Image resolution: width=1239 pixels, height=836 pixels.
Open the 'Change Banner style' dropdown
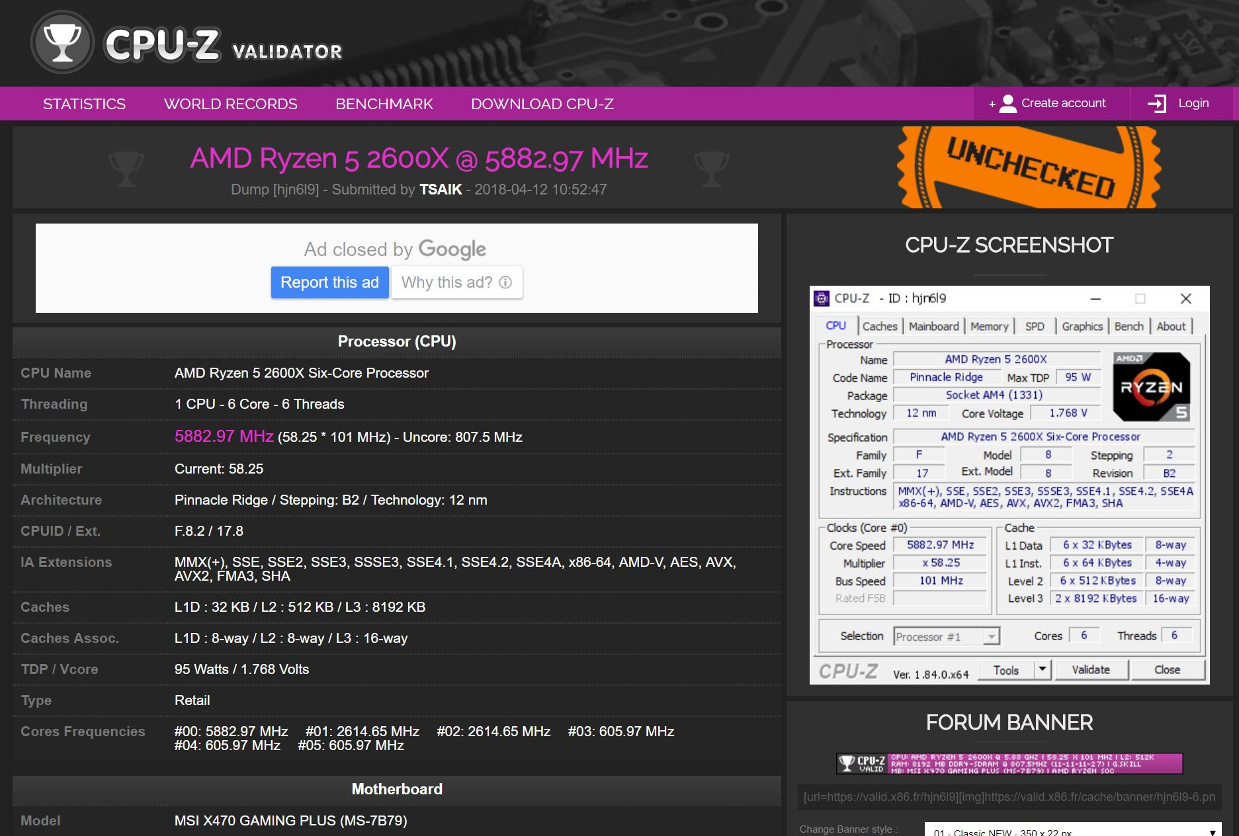click(x=1072, y=831)
